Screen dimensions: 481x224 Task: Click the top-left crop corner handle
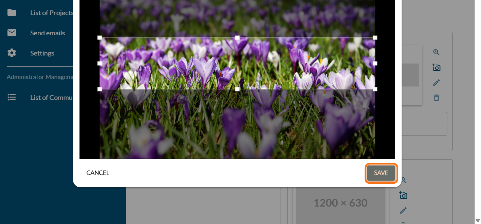point(100,38)
